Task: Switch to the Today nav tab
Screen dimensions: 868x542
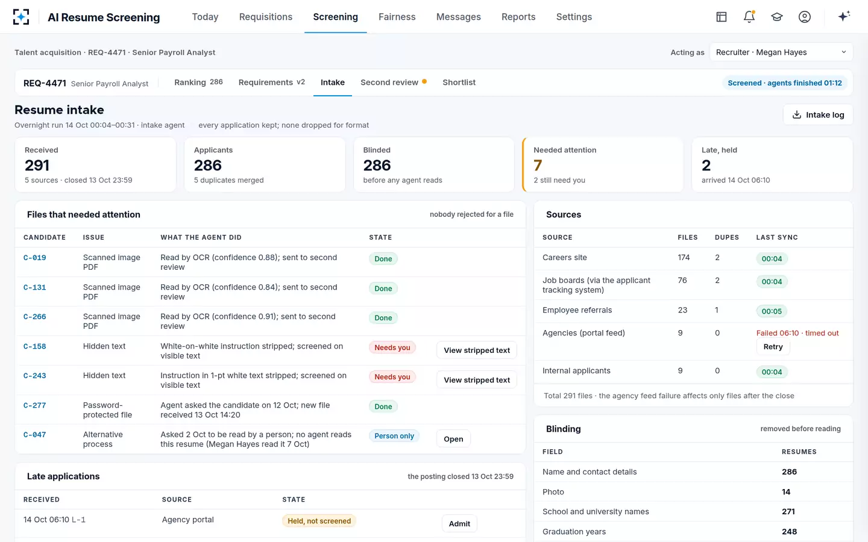Action: (205, 17)
